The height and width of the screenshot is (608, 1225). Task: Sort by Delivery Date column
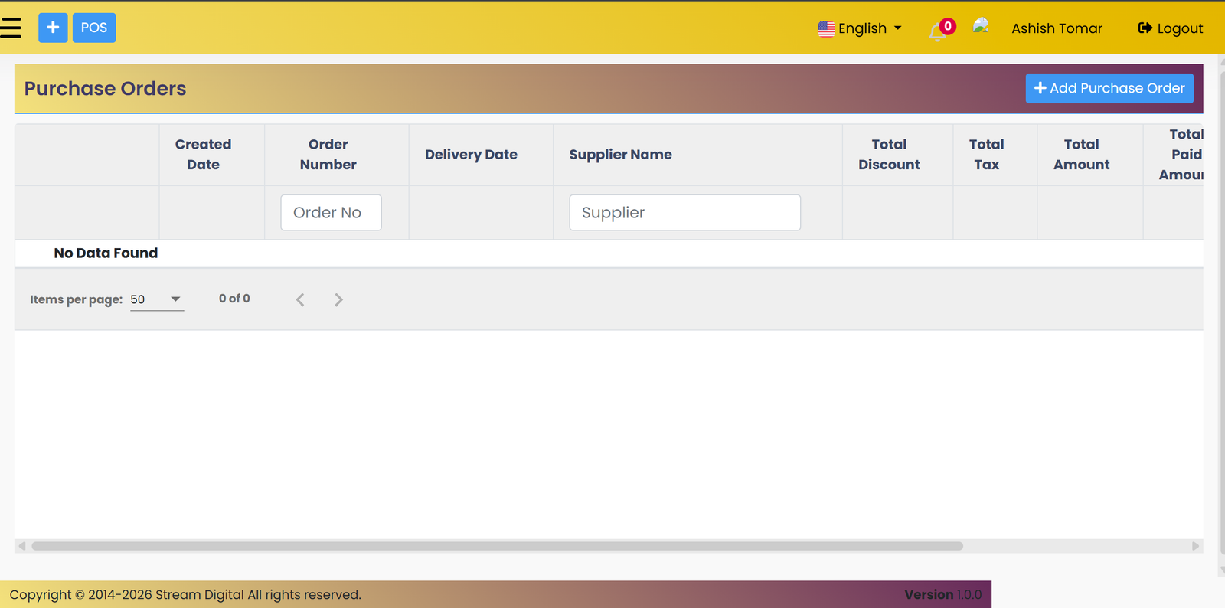(471, 155)
